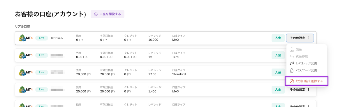Click the scale icon beside レバレッジ変更
The width and height of the screenshot is (345, 107).
(x=292, y=63)
